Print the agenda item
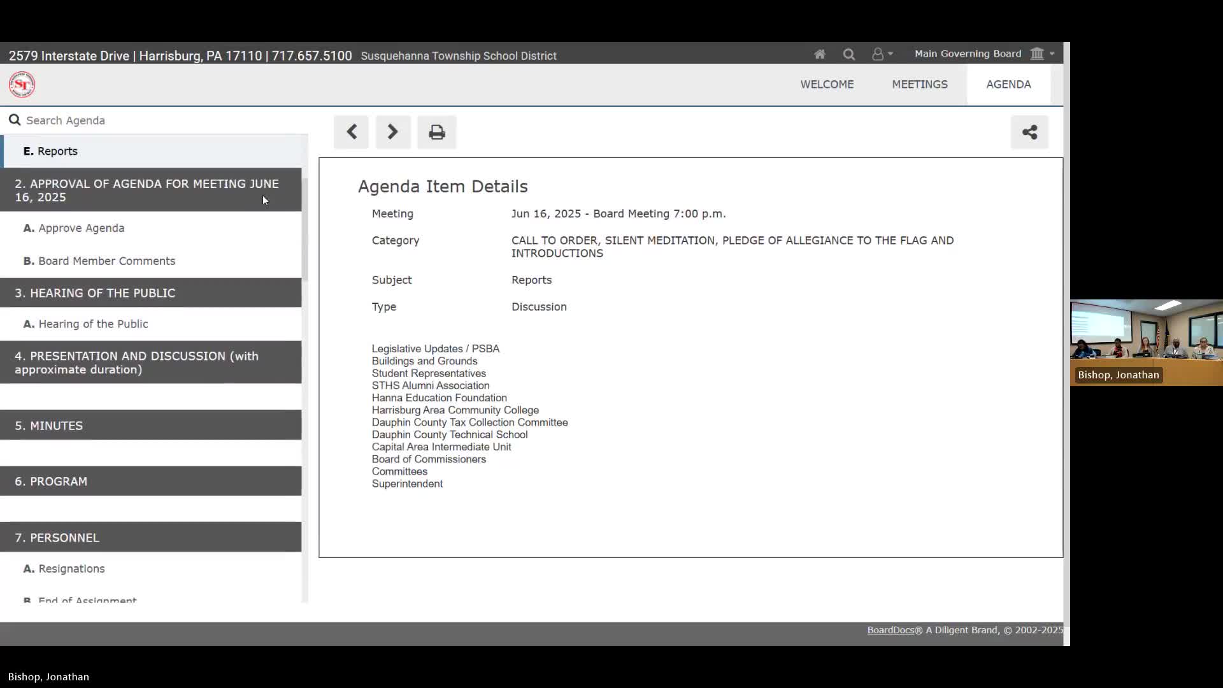 (x=436, y=132)
